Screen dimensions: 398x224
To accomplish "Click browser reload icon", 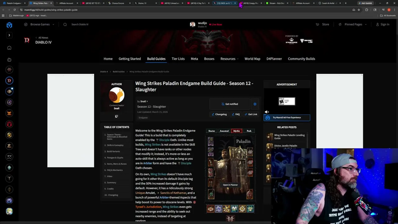I will click(14, 10).
